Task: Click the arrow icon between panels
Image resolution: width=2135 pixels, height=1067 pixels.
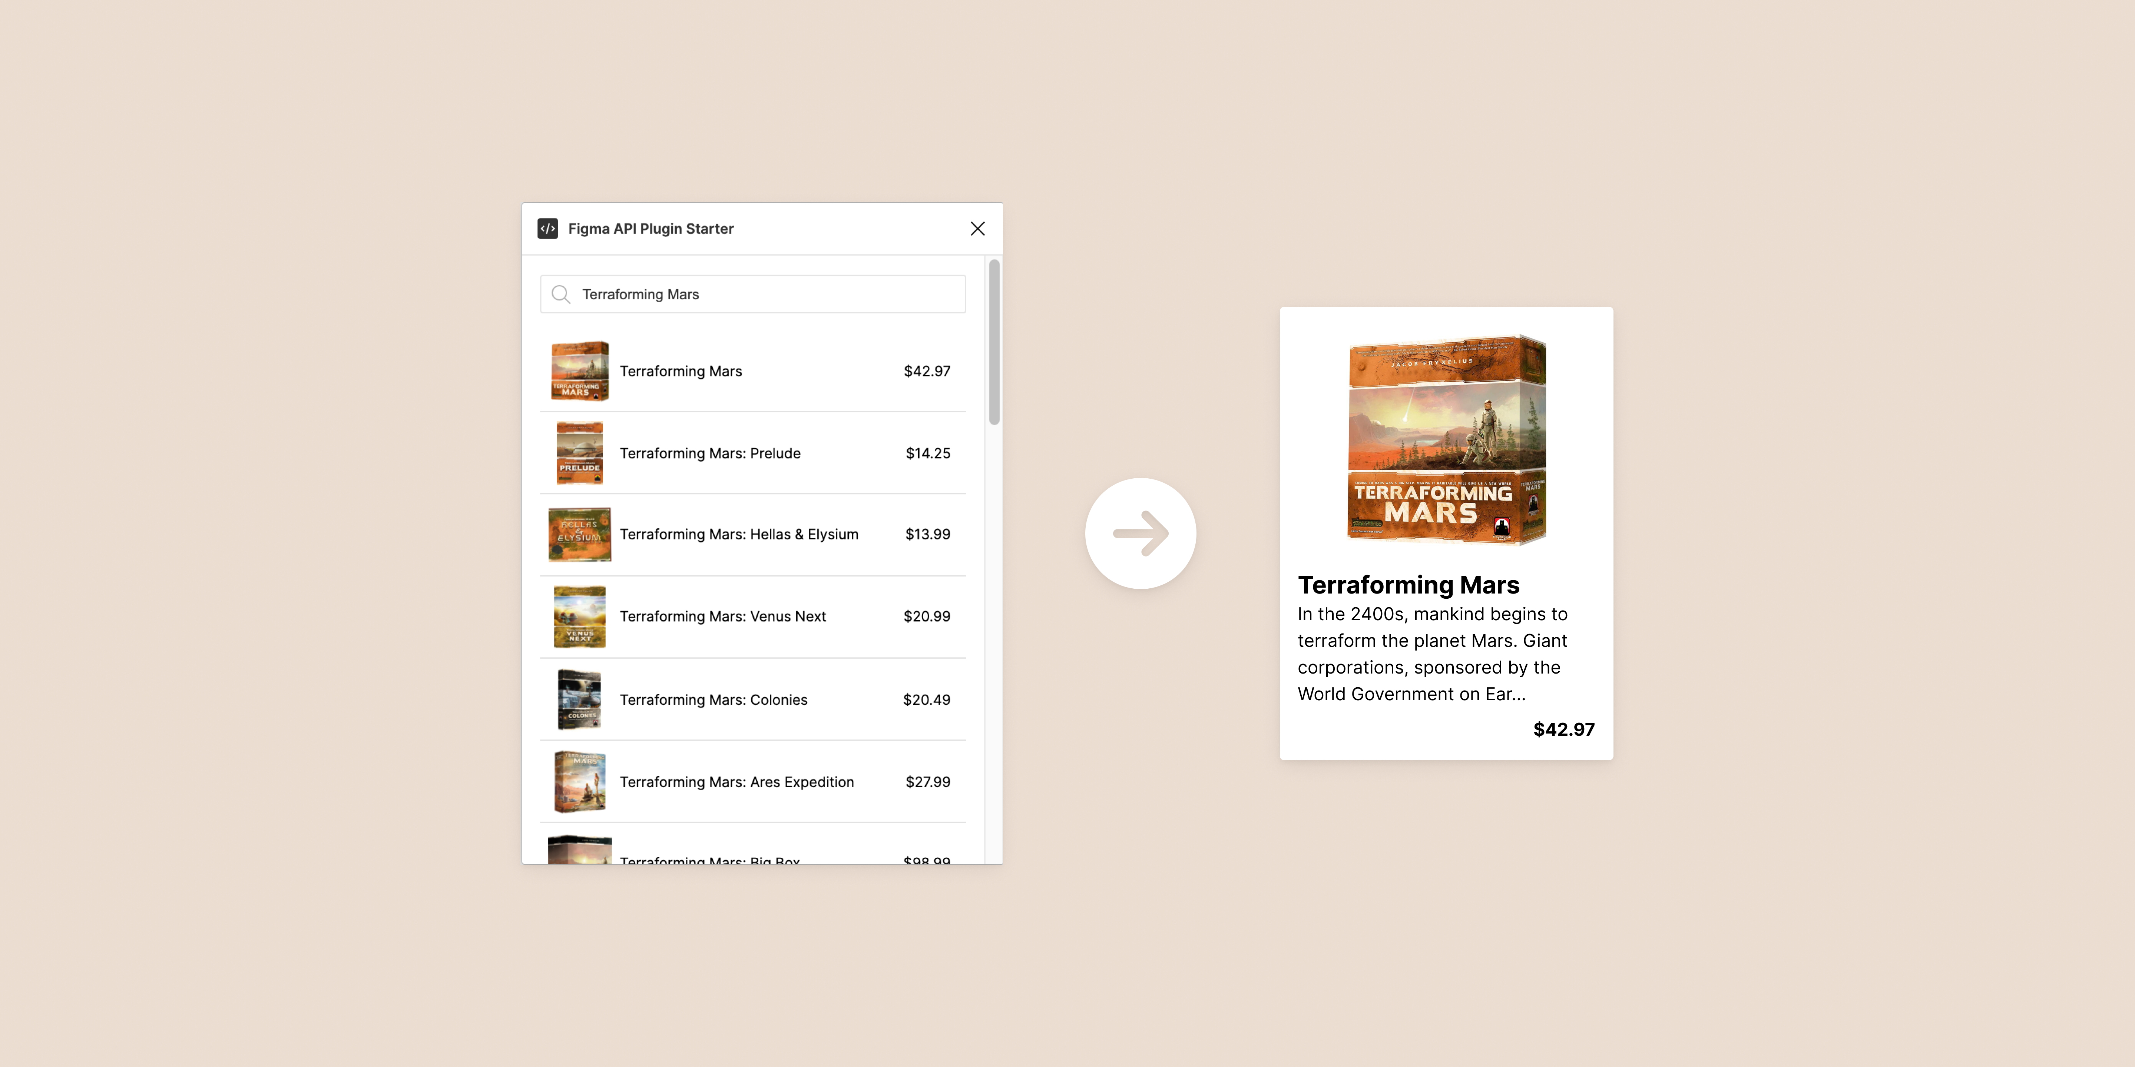Action: tap(1141, 533)
